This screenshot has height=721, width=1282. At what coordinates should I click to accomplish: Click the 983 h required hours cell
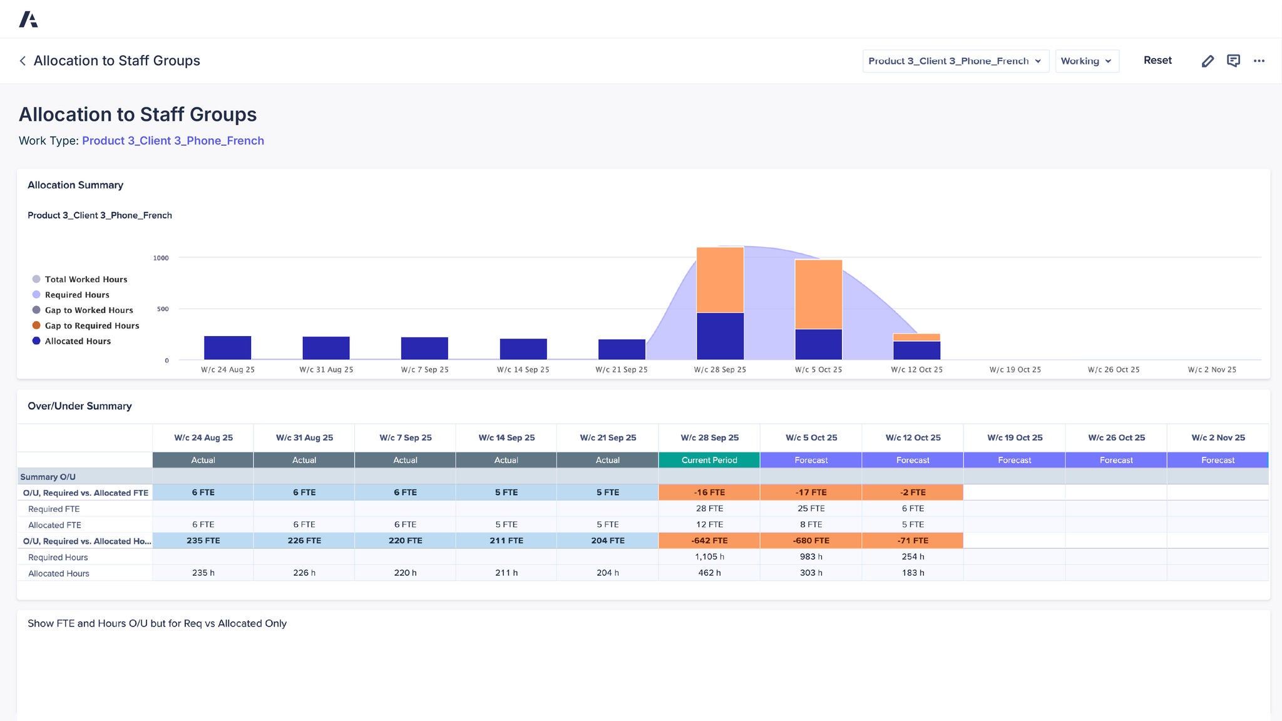(x=811, y=557)
